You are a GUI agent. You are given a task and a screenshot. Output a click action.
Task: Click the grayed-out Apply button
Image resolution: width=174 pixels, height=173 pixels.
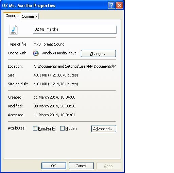109,166
